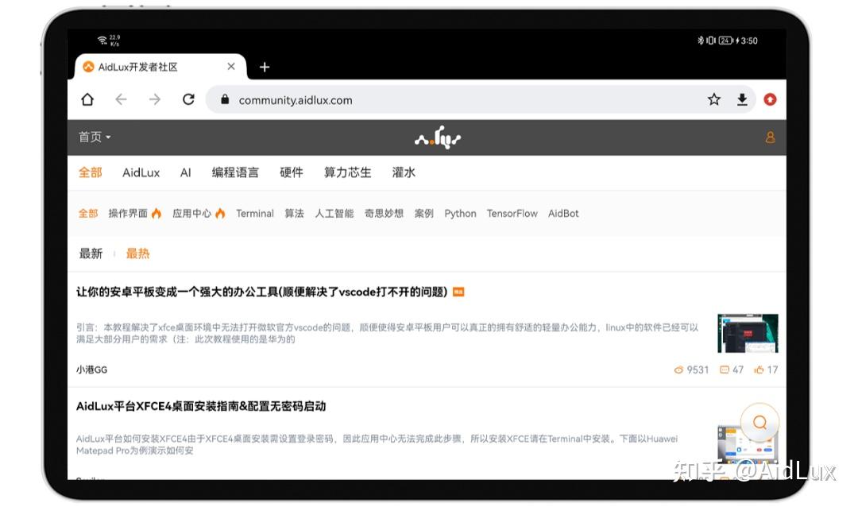Click the views count 9531
This screenshot has width=858, height=507.
691,370
